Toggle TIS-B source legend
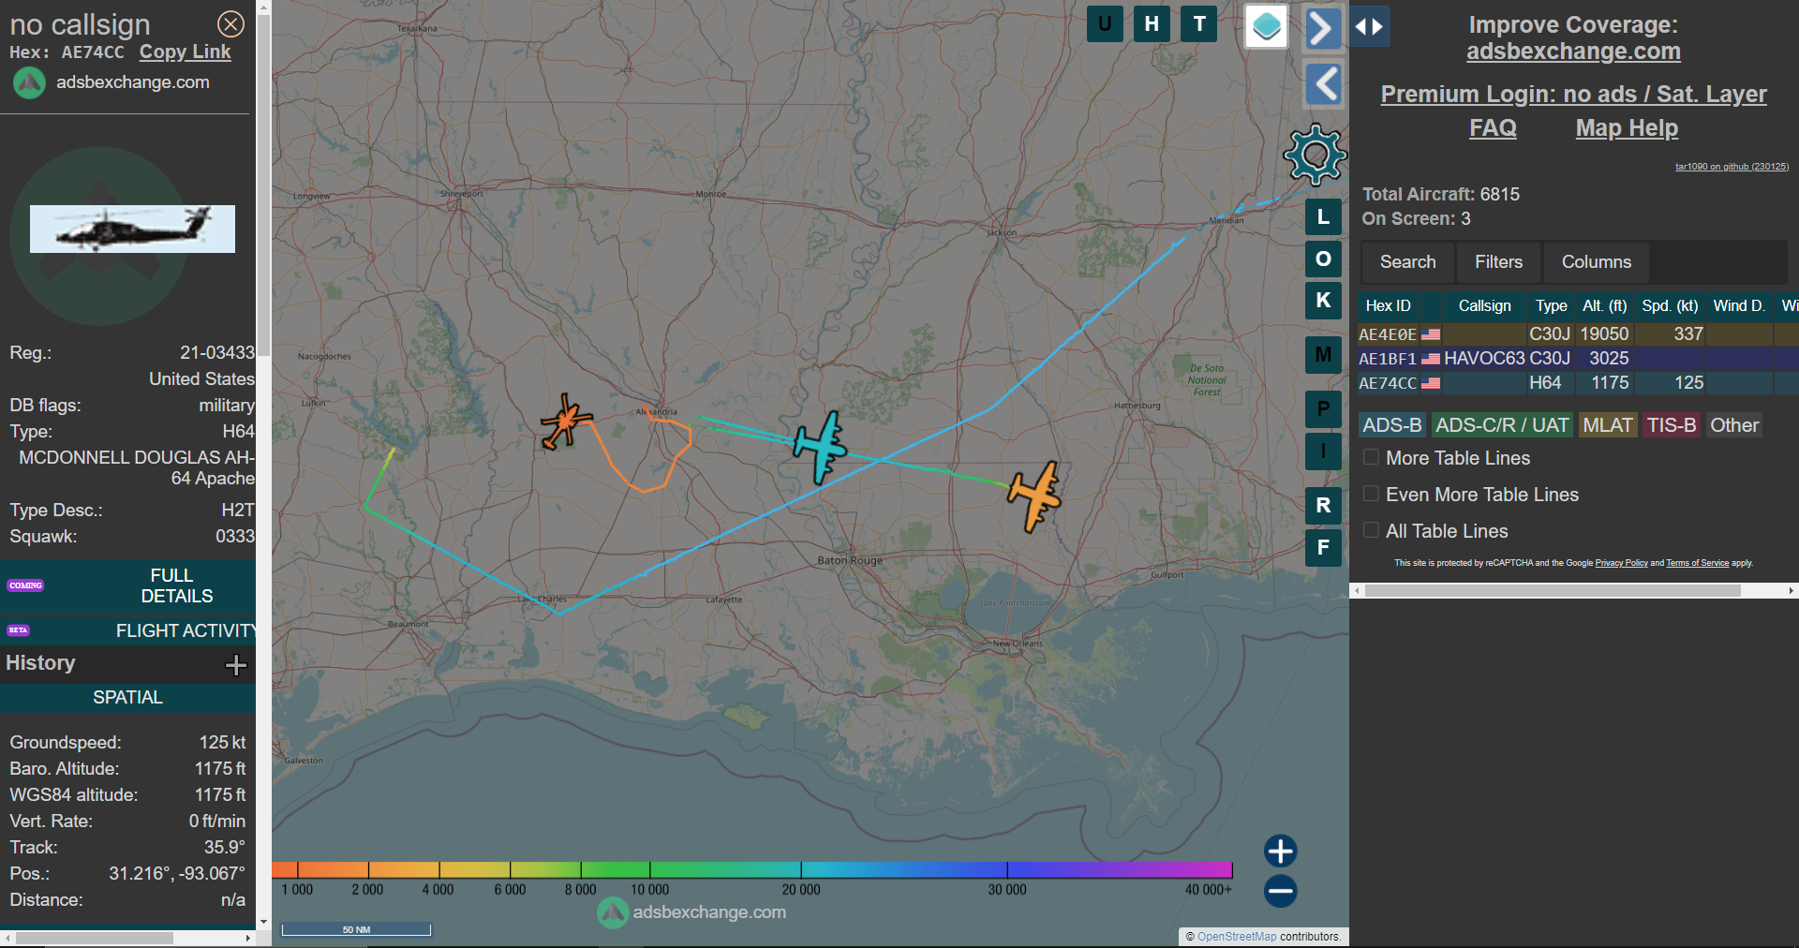 pyautogui.click(x=1672, y=425)
